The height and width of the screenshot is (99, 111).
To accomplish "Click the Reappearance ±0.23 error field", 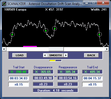I will tap(68, 84).
